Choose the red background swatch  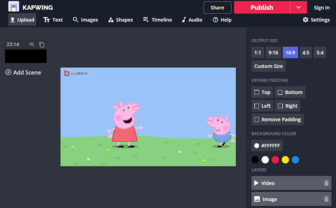[x=275, y=160]
